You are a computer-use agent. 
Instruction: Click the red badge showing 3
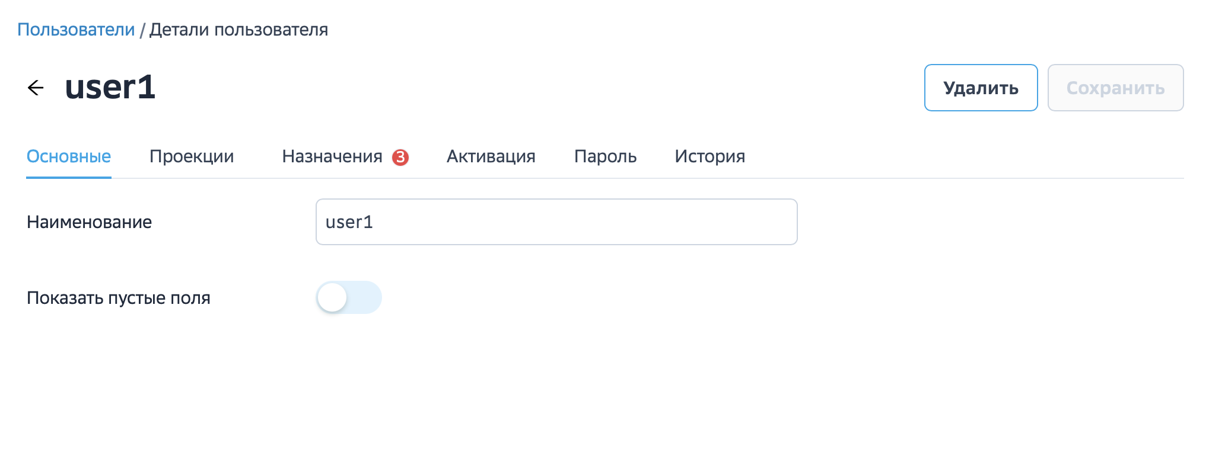pyautogui.click(x=400, y=157)
